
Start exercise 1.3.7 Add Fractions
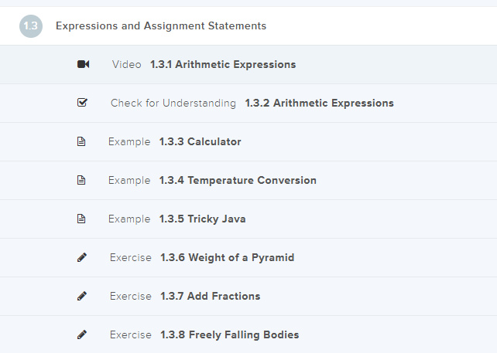[x=210, y=297]
